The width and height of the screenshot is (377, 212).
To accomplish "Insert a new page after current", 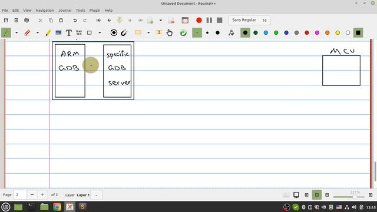I will [151, 21].
